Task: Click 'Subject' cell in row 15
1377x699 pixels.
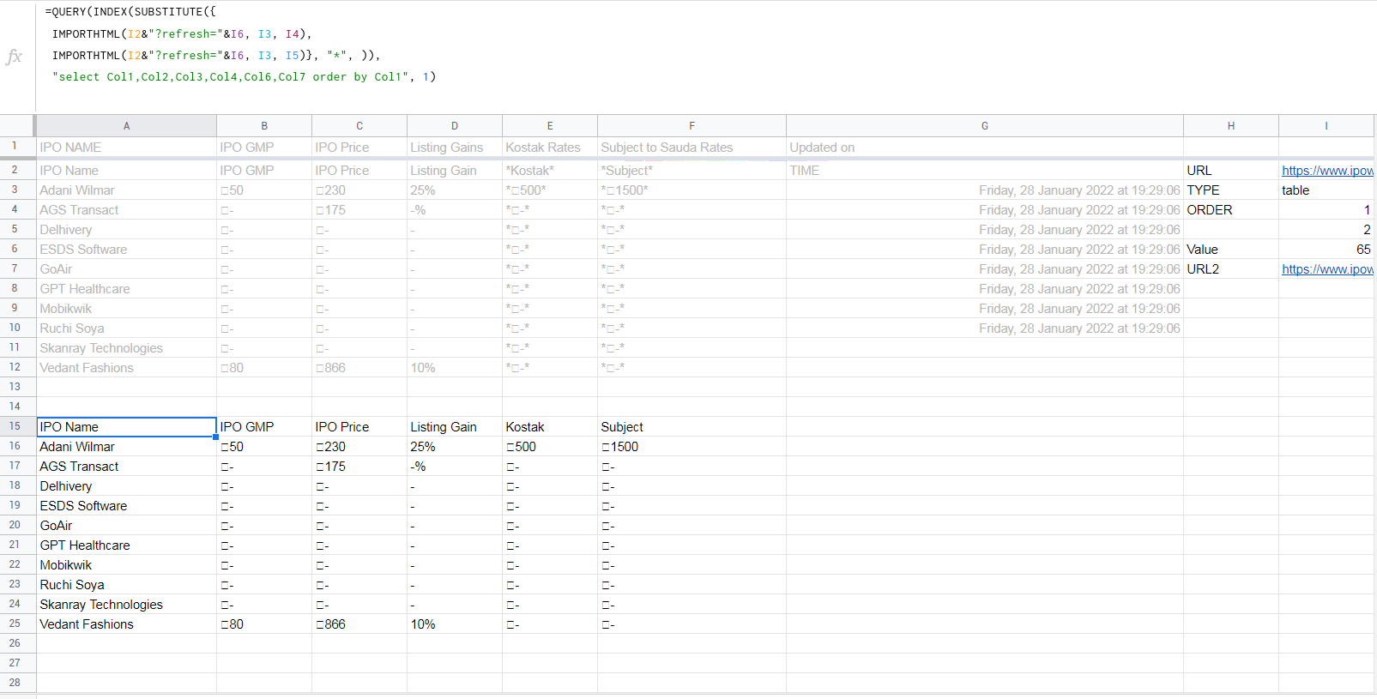Action: [x=692, y=427]
